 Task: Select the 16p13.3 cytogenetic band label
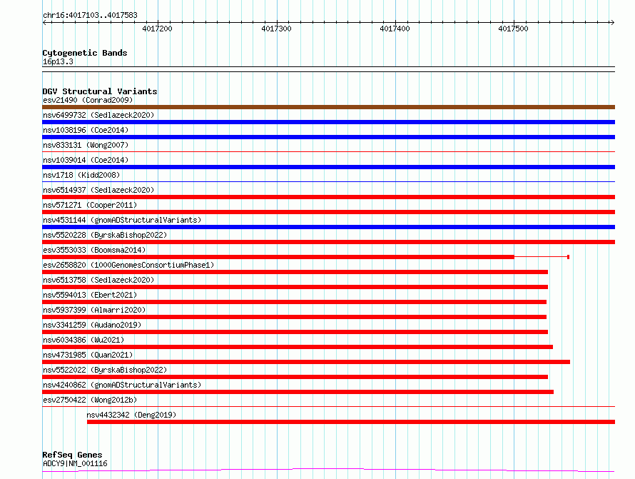(x=58, y=61)
